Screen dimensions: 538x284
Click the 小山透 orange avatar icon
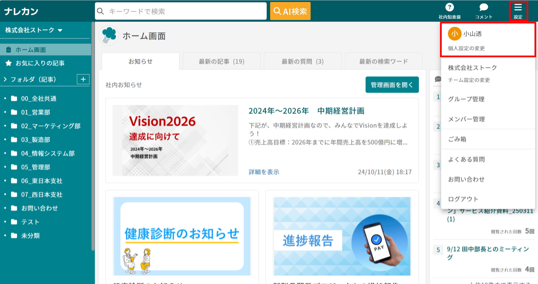[455, 34]
